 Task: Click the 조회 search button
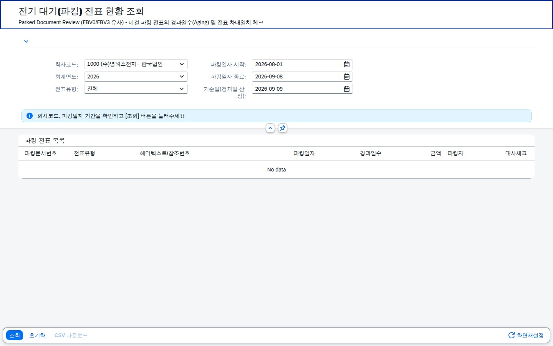pyautogui.click(x=15, y=335)
